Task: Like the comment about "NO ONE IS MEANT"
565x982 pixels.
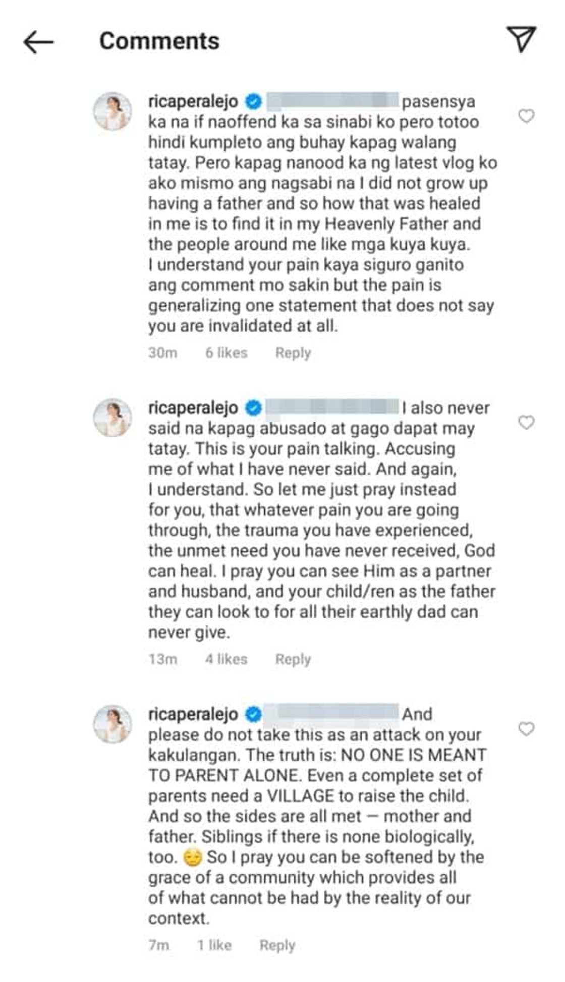Action: point(526,729)
